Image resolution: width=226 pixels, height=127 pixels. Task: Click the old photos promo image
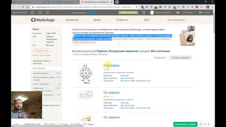pos(187,36)
